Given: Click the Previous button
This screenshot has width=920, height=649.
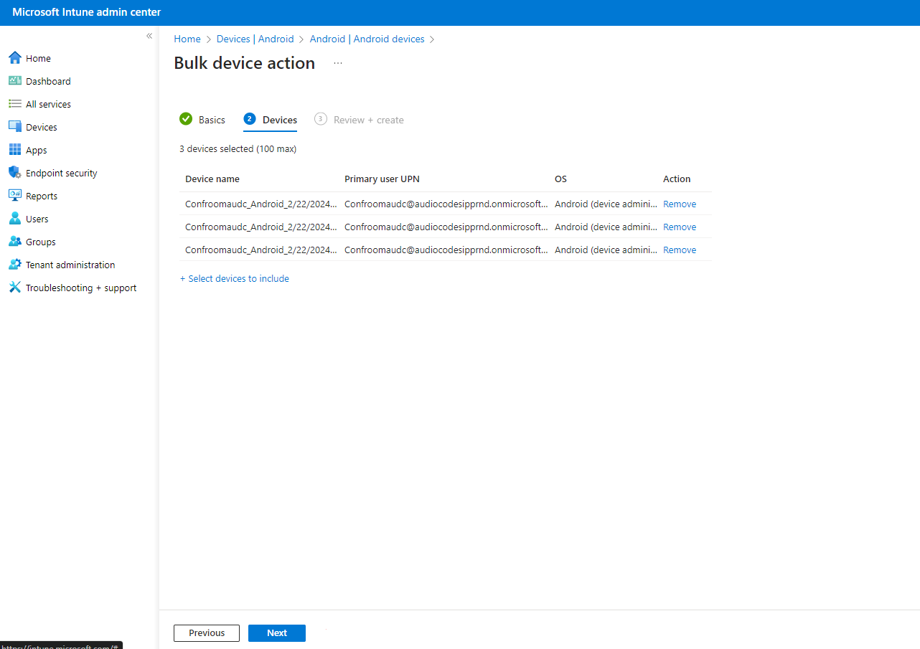Looking at the screenshot, I should click(x=207, y=633).
